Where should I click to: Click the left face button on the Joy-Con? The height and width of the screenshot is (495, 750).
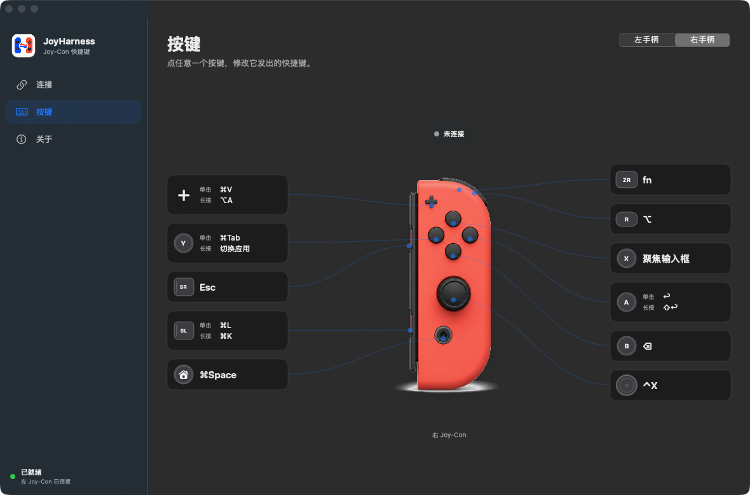[x=436, y=235]
